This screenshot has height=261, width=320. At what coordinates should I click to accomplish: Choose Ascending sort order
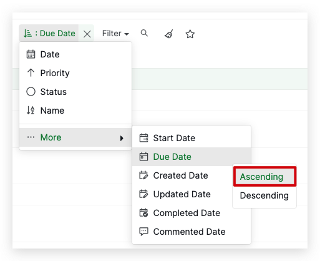[264, 177]
